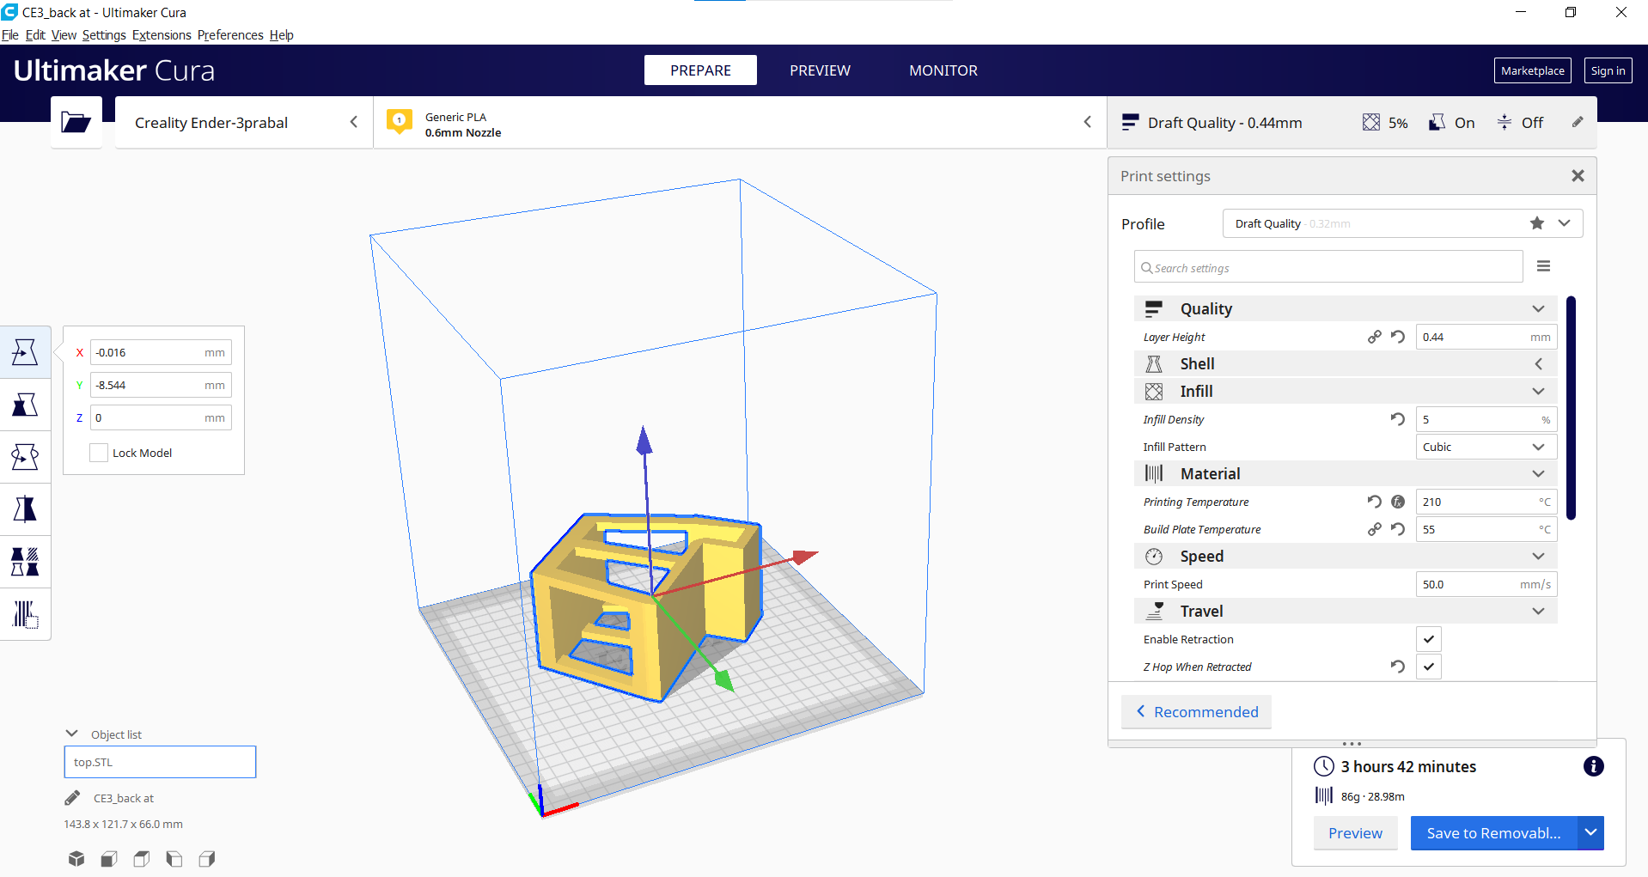Close the Print settings panel

(x=1578, y=176)
